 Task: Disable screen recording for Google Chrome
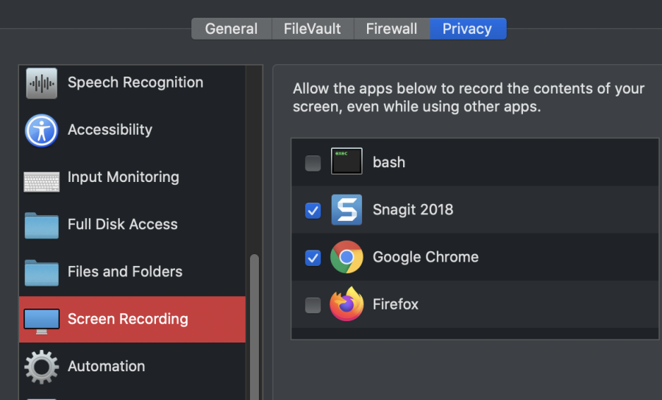(313, 258)
